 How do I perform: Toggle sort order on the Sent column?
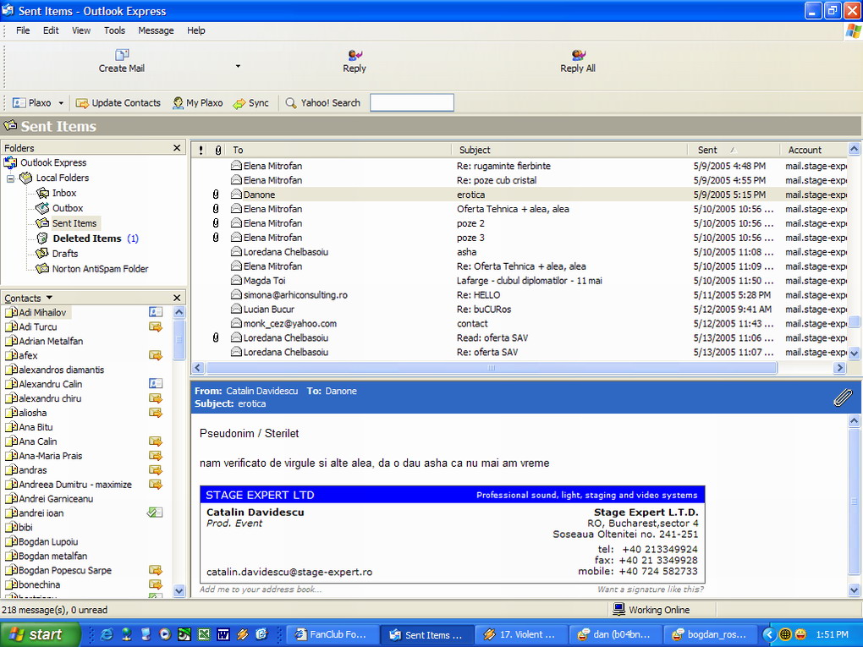(x=734, y=150)
